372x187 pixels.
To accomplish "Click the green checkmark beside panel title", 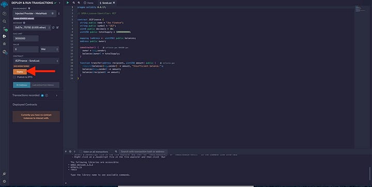I will [55, 3].
